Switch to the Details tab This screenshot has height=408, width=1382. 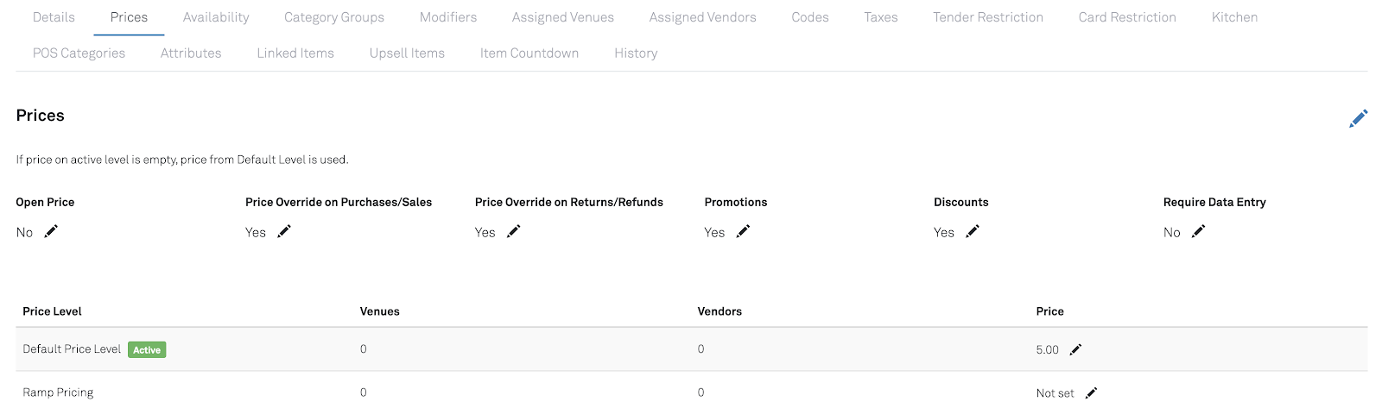(54, 17)
